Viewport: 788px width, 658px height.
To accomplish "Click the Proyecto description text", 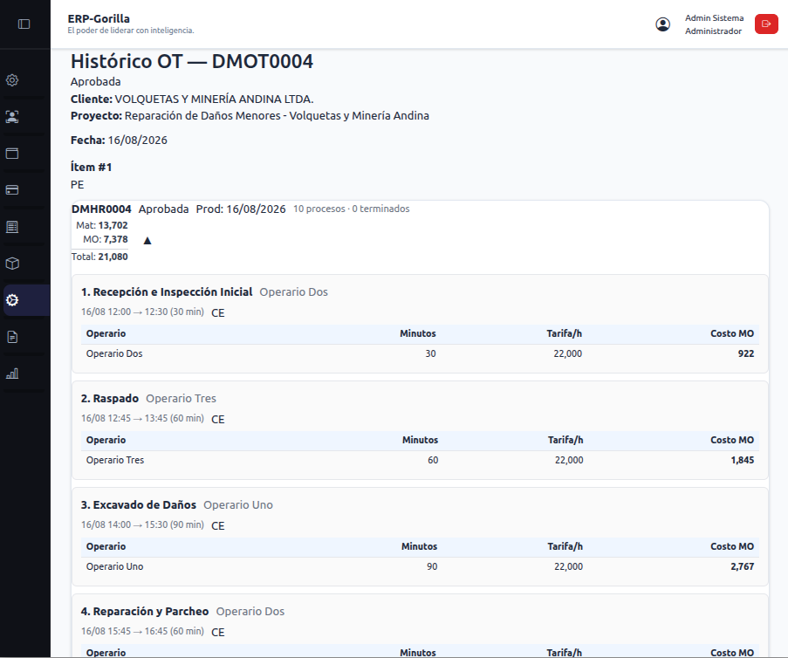I will [277, 115].
